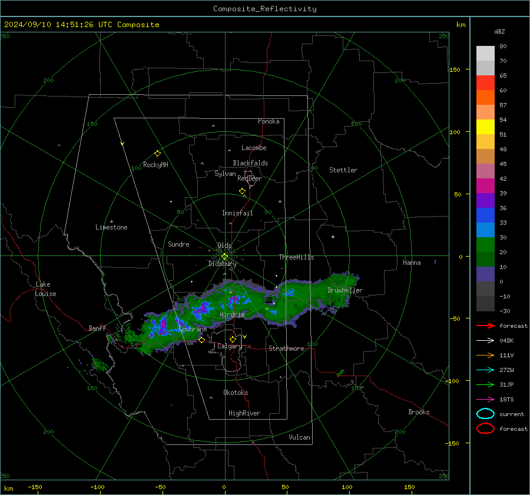Click the Stettler town label
The height and width of the screenshot is (495, 530).
343,170
